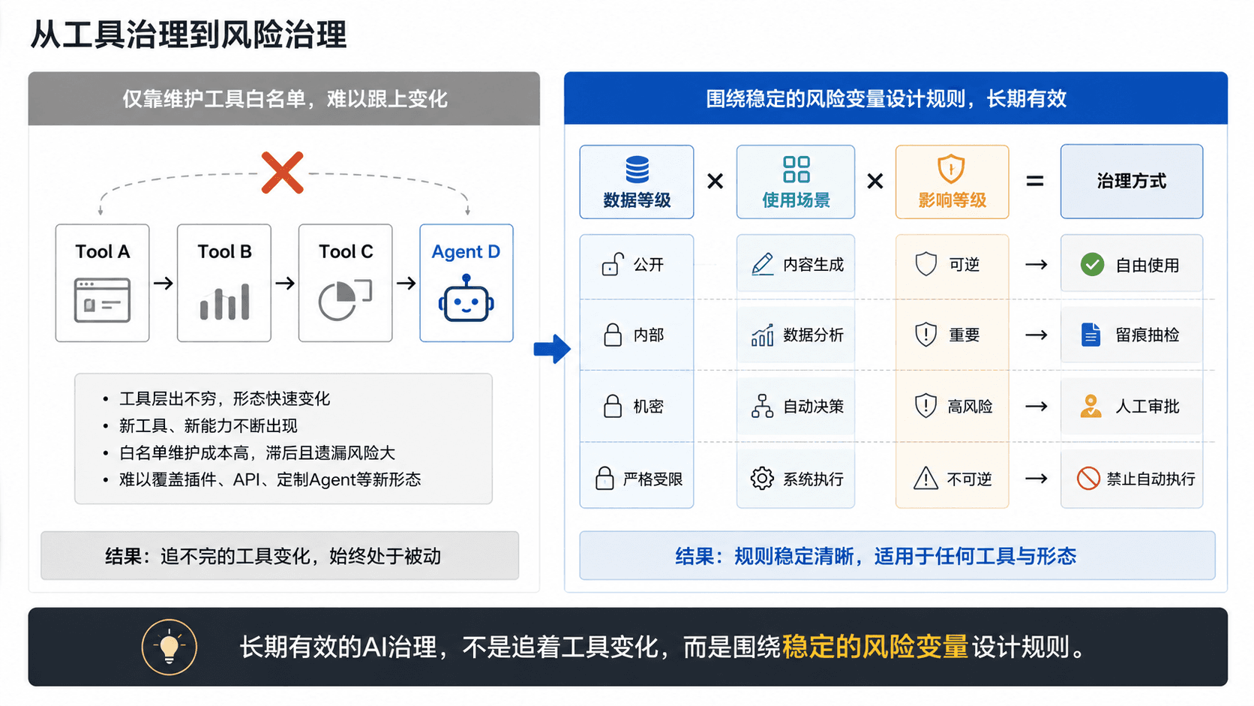Image resolution: width=1254 pixels, height=706 pixels.
Task: Click the Agent D robot icon
Action: [x=466, y=299]
